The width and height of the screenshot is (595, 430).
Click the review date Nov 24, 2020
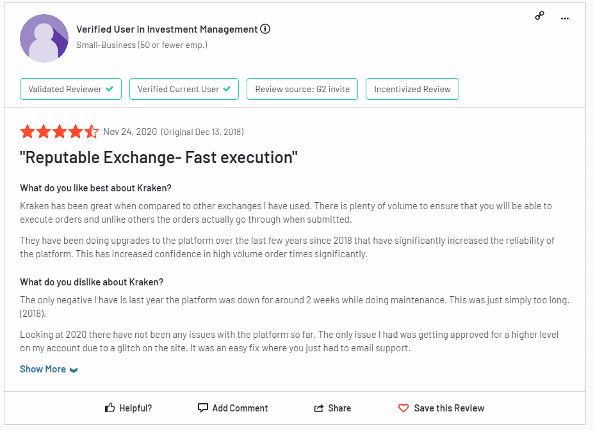click(130, 132)
